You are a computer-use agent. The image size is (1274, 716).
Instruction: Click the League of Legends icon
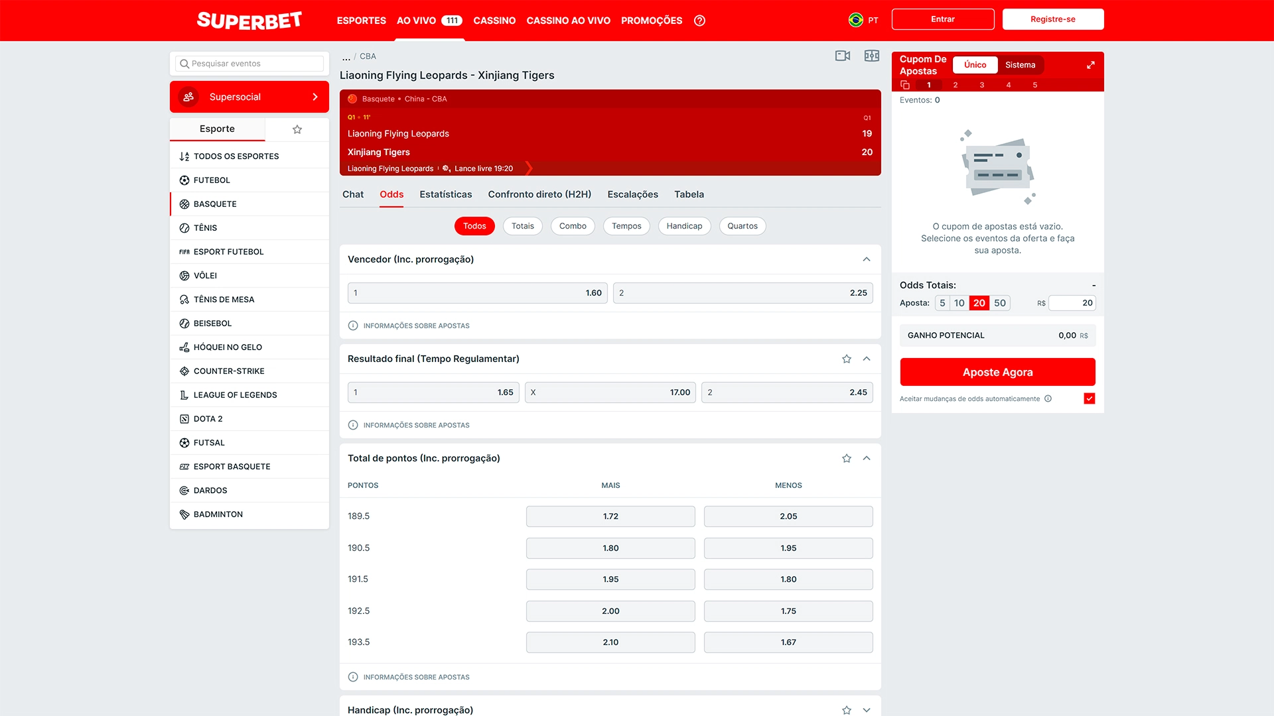click(184, 395)
